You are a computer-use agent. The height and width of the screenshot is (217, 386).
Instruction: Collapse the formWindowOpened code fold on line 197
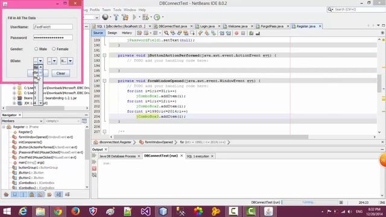(104, 81)
